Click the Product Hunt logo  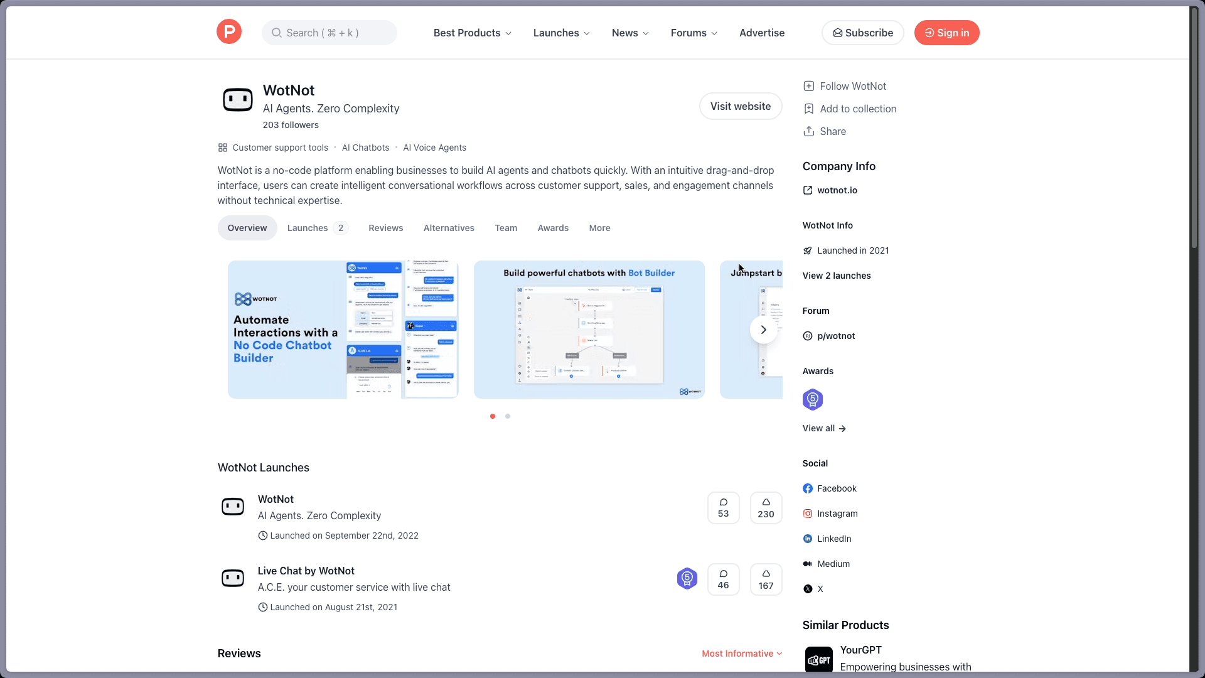point(229,32)
